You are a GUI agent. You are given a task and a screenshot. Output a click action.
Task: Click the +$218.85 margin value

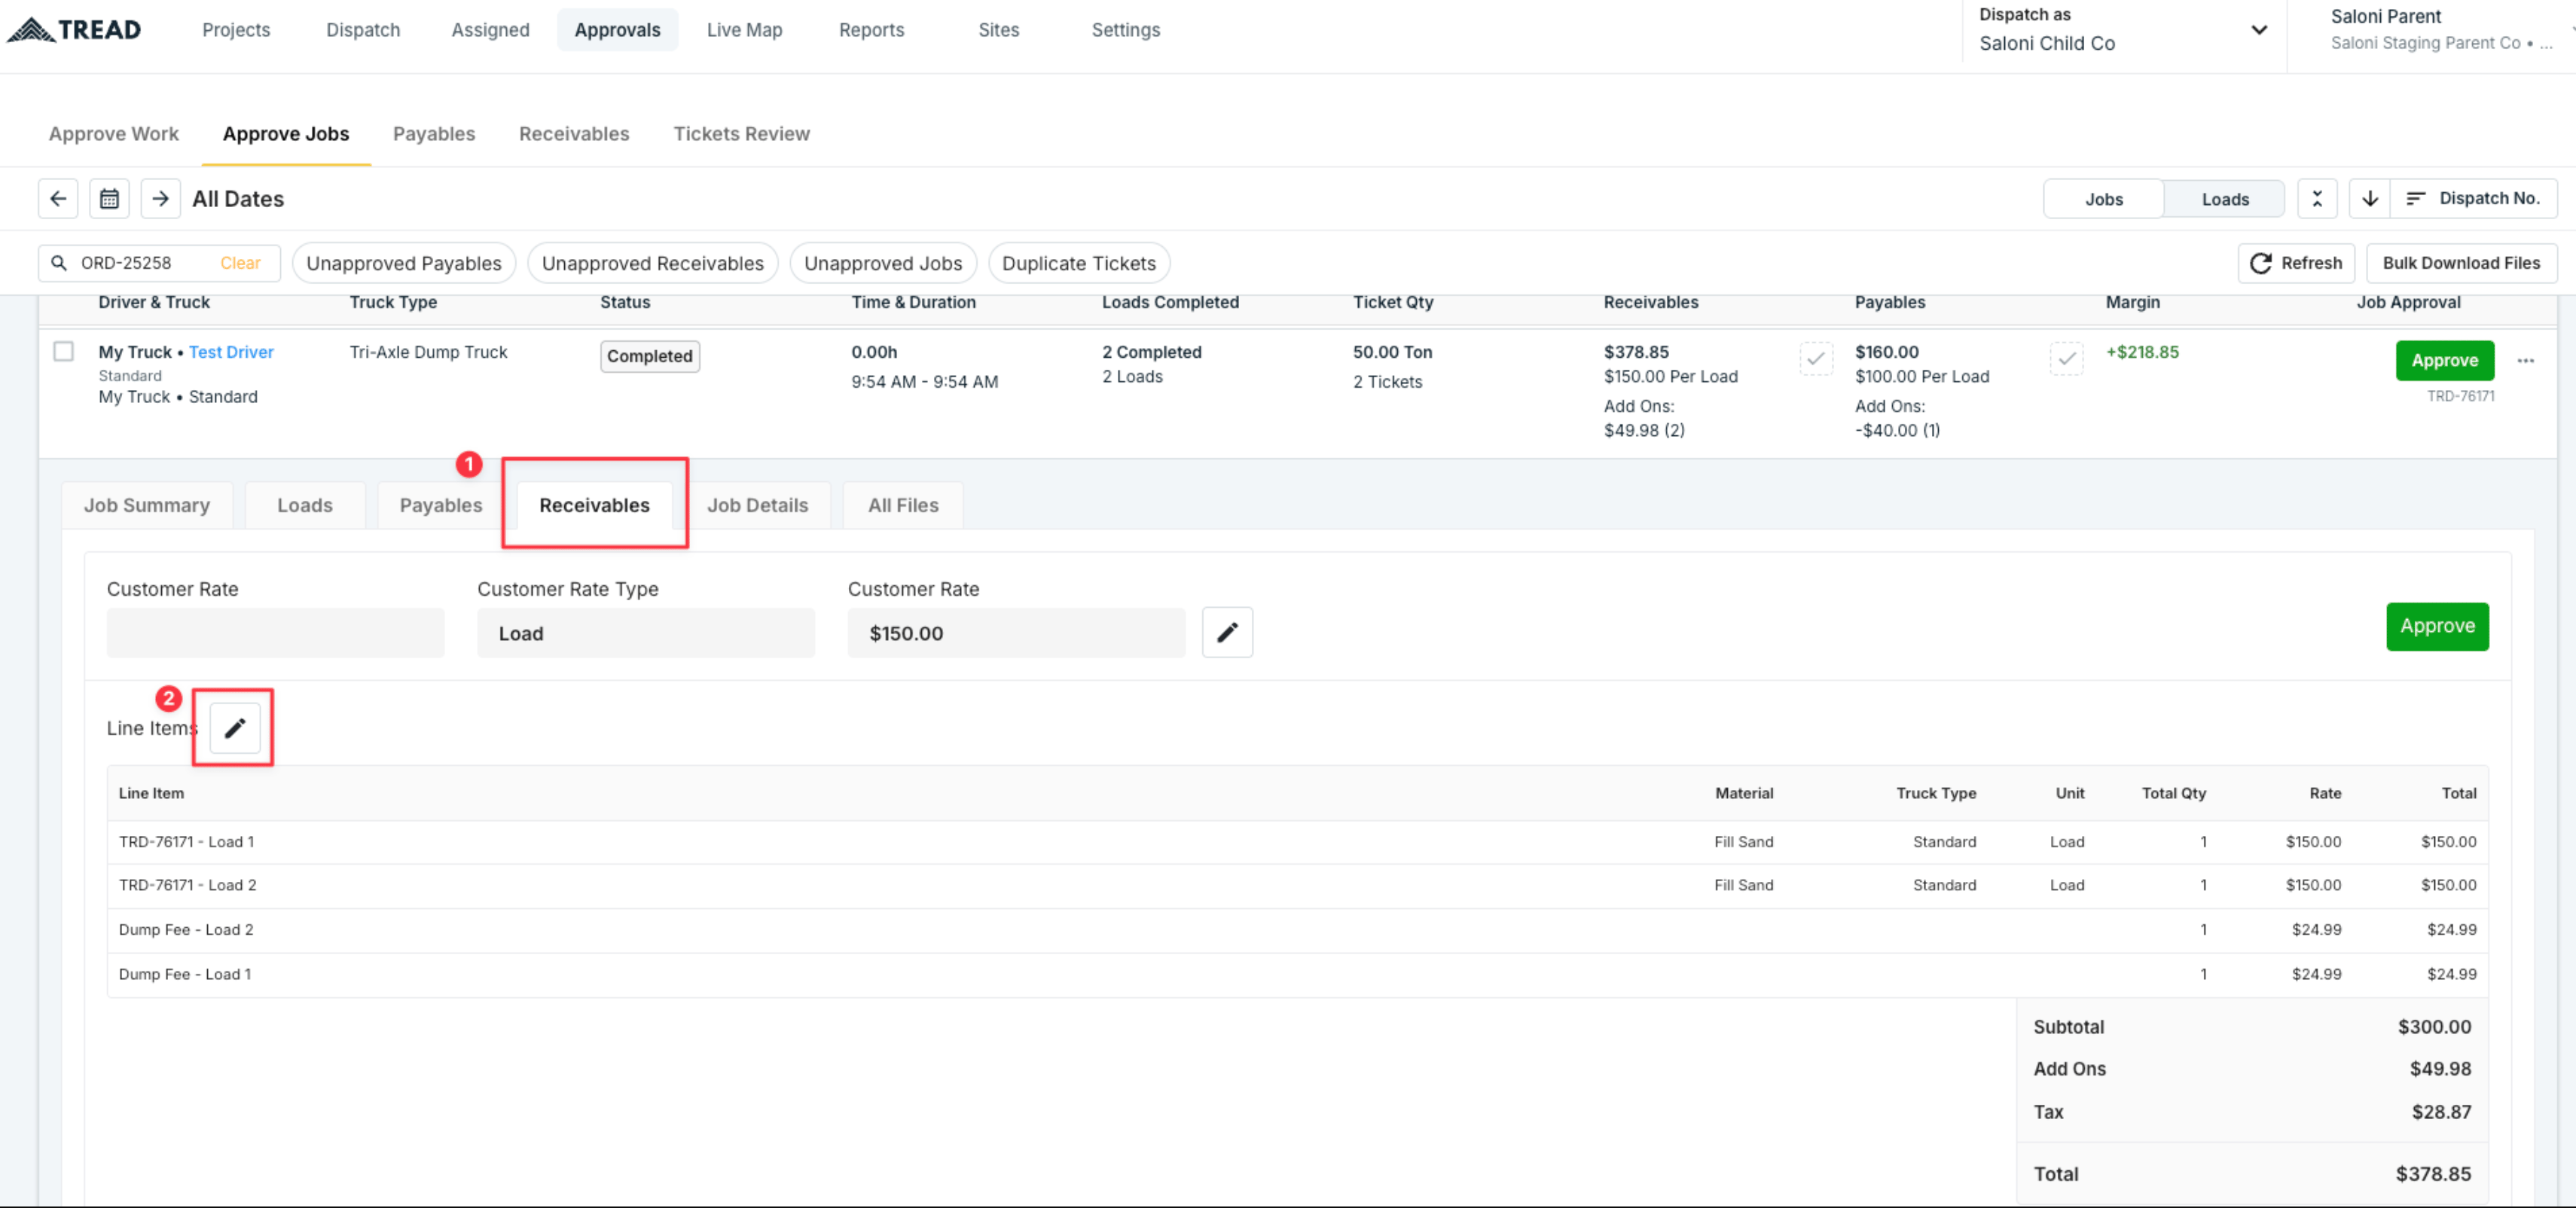[x=2142, y=352]
